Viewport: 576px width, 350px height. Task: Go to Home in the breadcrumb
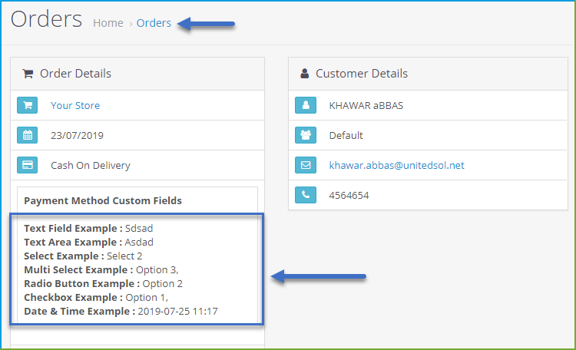click(108, 23)
